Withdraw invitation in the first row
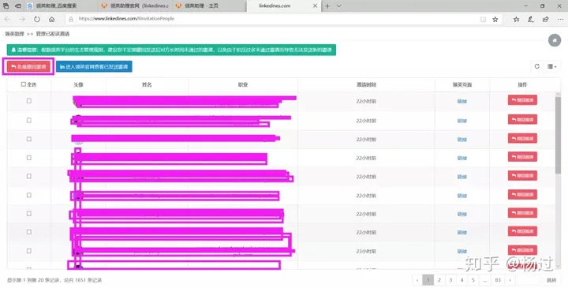 click(x=522, y=100)
